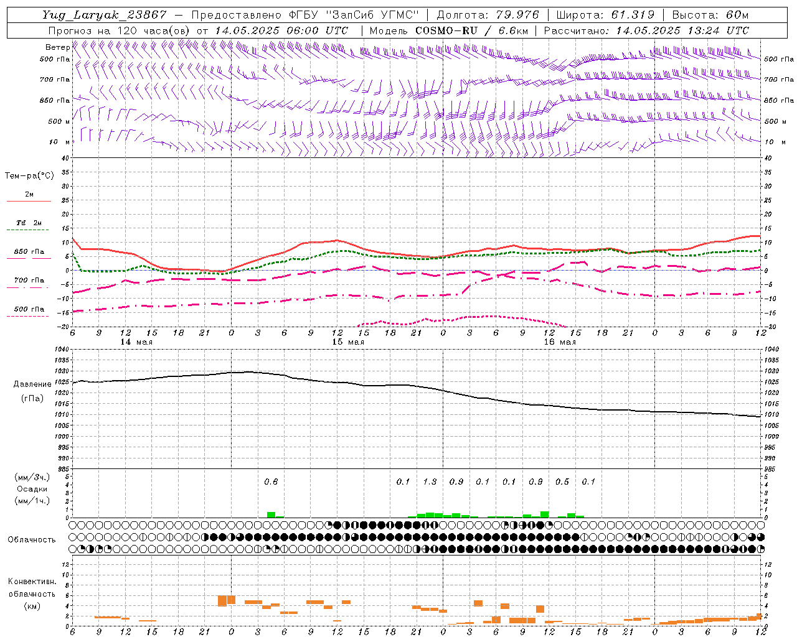Viewport: 797px width, 637px height.
Task: Click the 0.6 precipitation value
Action: [271, 481]
